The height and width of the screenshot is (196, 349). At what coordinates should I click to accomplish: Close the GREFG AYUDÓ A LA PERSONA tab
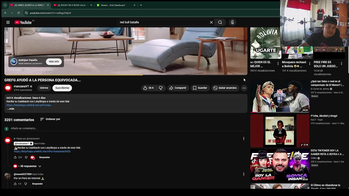[48, 5]
